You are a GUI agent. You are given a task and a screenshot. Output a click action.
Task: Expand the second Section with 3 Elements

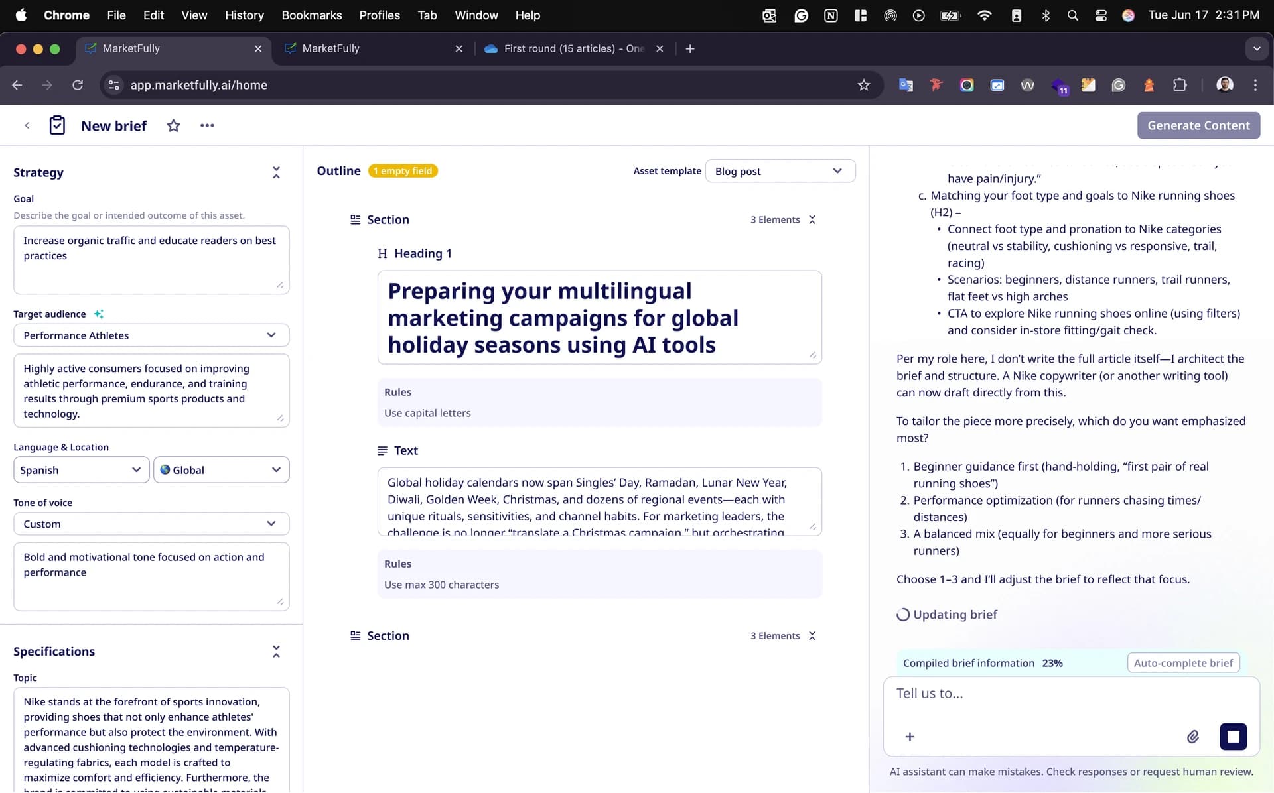pyautogui.click(x=812, y=635)
